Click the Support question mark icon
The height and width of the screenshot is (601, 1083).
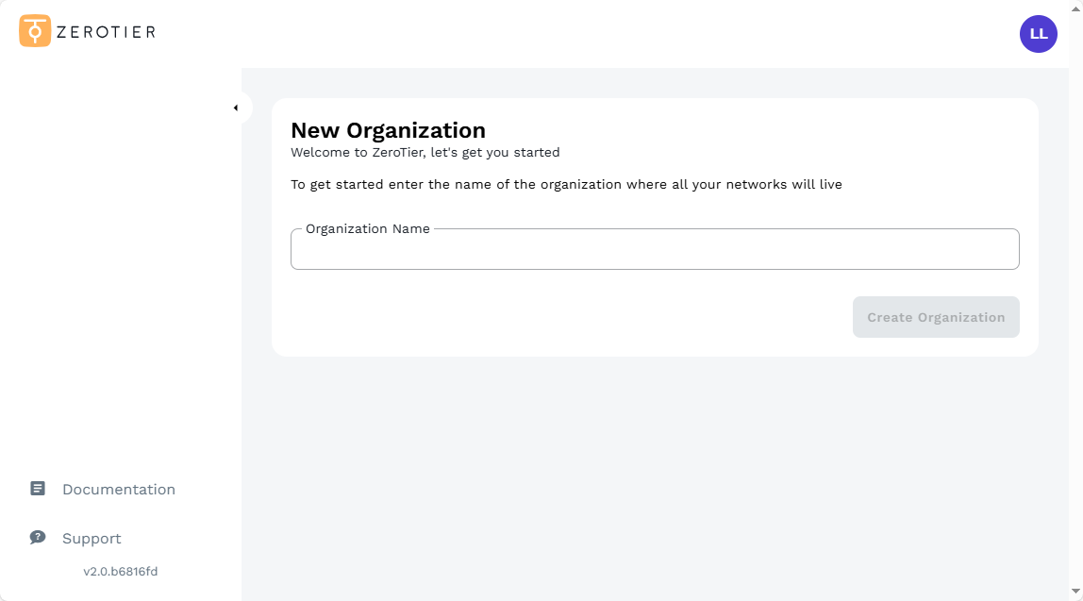(37, 538)
